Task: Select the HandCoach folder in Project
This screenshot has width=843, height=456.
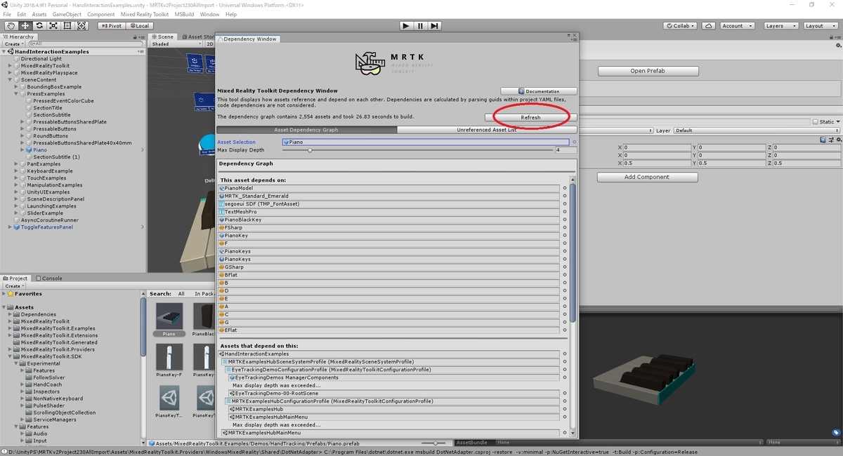Action: coord(47,384)
